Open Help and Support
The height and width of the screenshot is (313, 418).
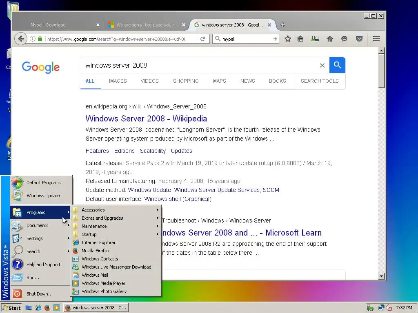[x=40, y=265]
